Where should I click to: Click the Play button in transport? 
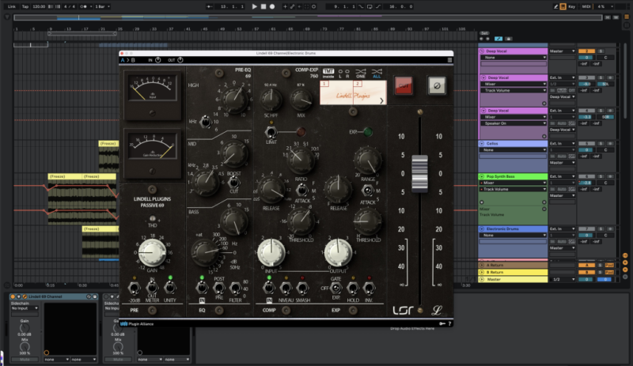pyautogui.click(x=254, y=6)
